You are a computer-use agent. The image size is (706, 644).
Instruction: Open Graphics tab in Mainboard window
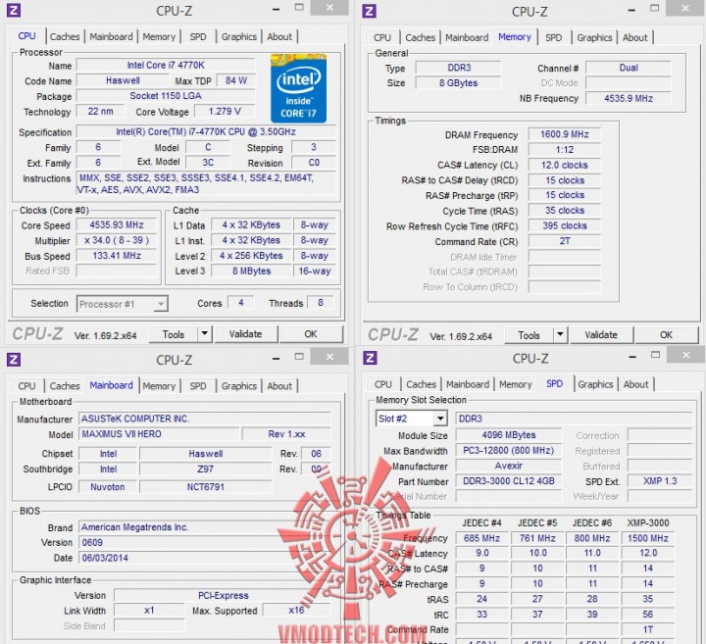click(x=238, y=386)
